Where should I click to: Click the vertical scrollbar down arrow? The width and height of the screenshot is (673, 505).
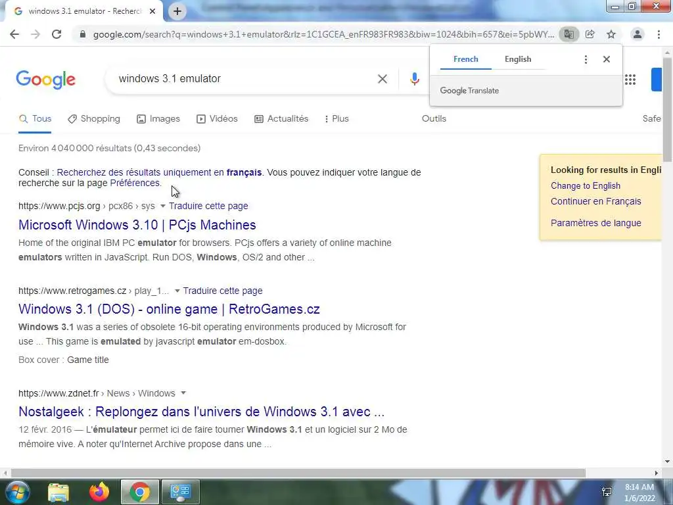point(668,462)
